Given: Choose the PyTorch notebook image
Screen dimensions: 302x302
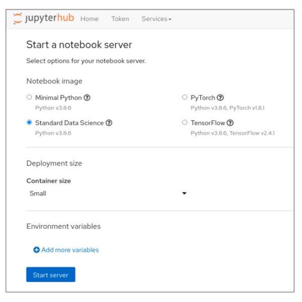Looking at the screenshot, I should click(x=185, y=98).
